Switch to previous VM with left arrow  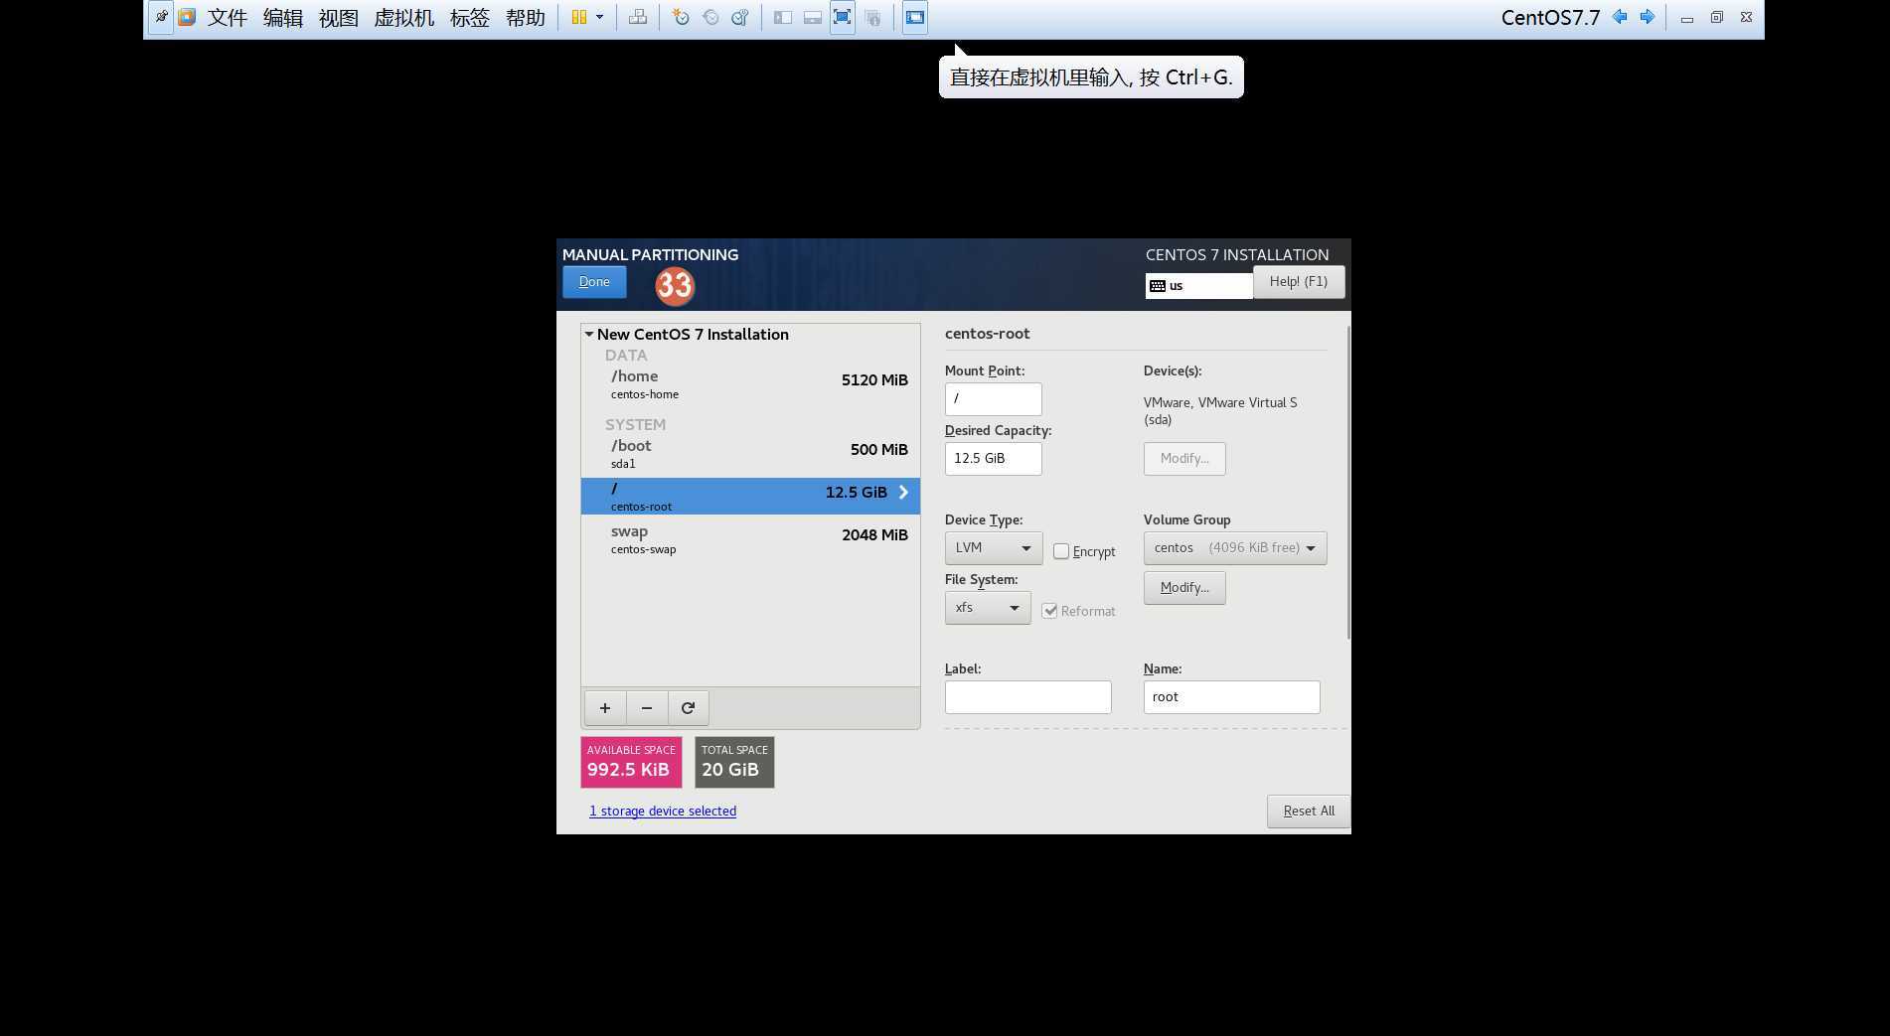(1620, 17)
